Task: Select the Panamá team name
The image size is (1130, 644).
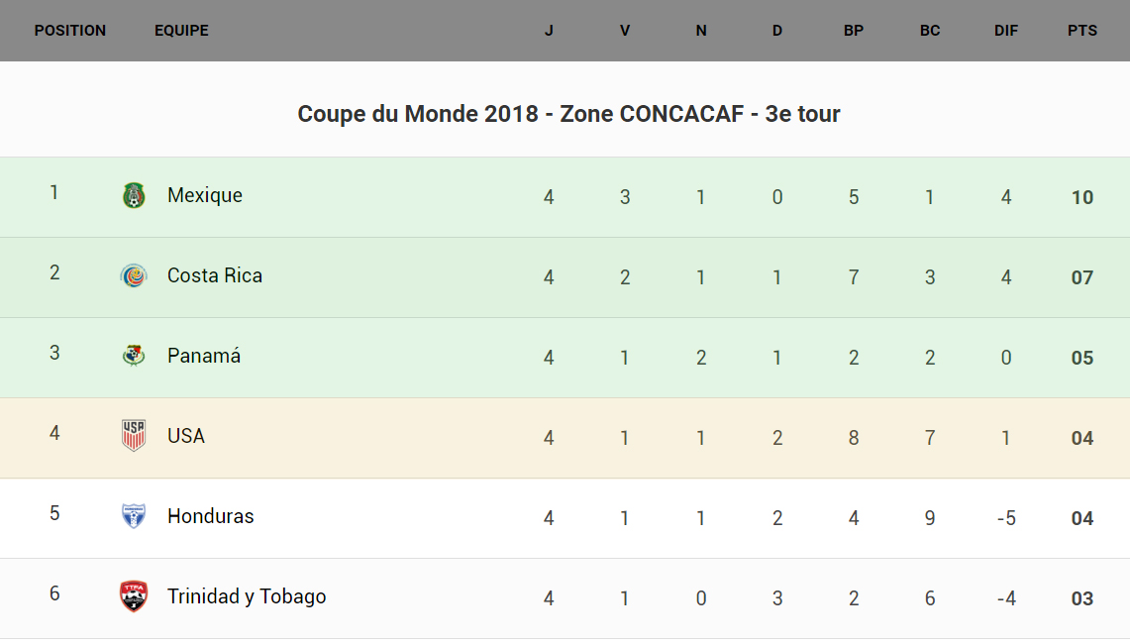Action: (x=204, y=356)
